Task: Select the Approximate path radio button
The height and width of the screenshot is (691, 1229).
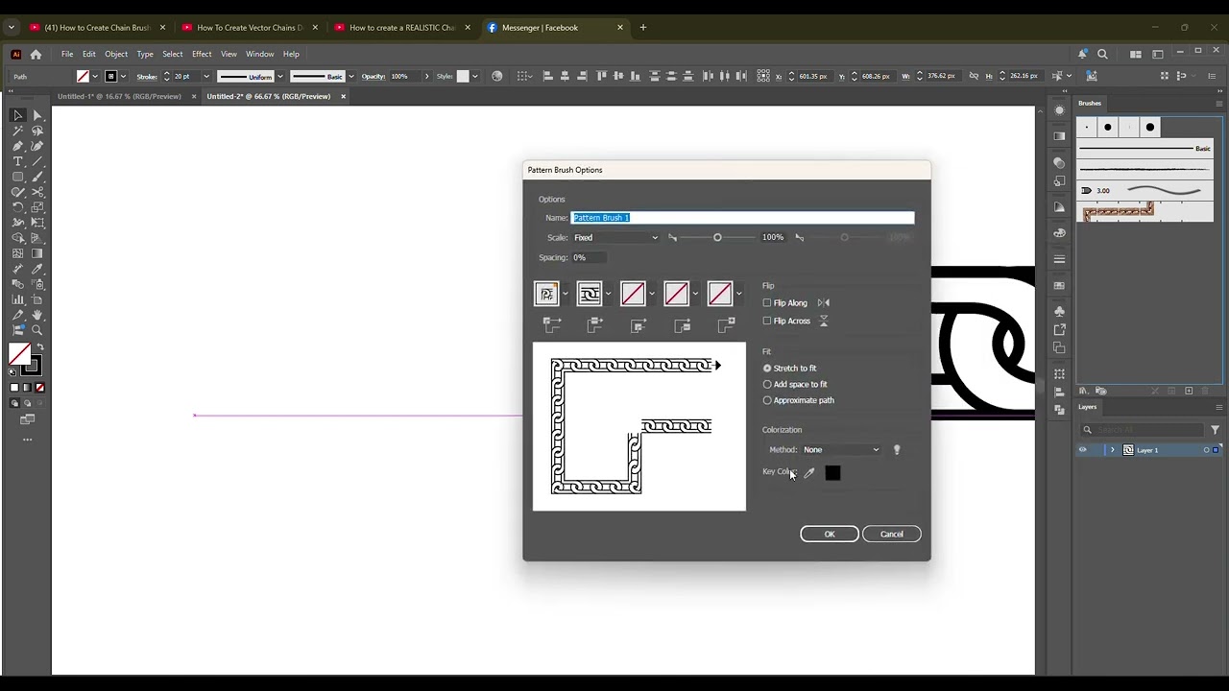Action: pyautogui.click(x=767, y=400)
